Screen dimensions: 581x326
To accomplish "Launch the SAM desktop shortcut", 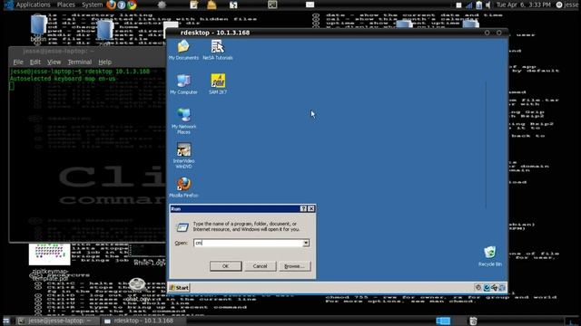I will tap(218, 84).
